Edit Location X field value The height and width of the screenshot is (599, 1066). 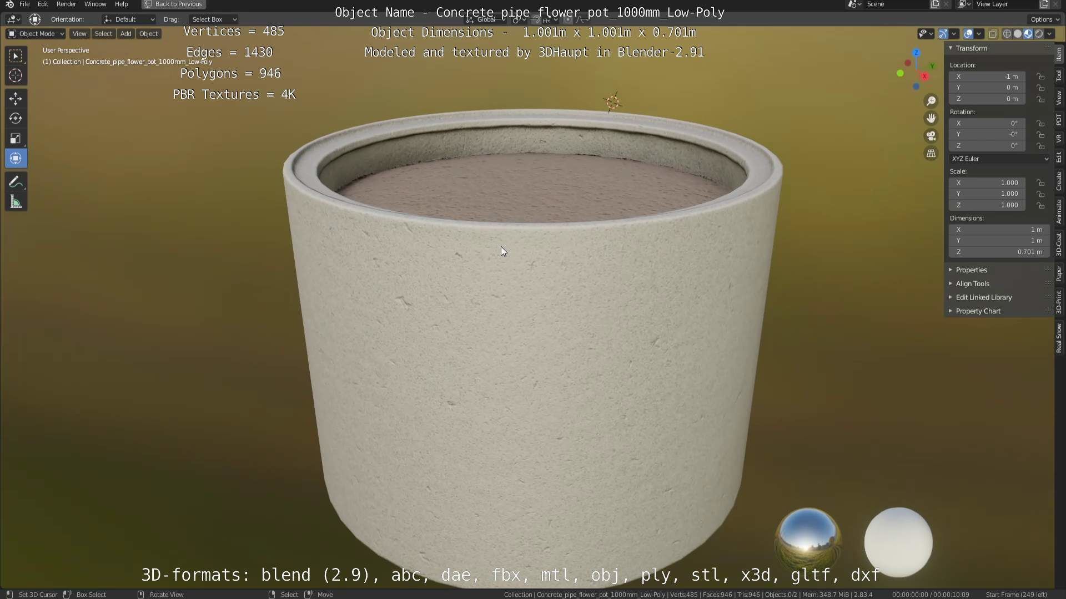pyautogui.click(x=987, y=77)
